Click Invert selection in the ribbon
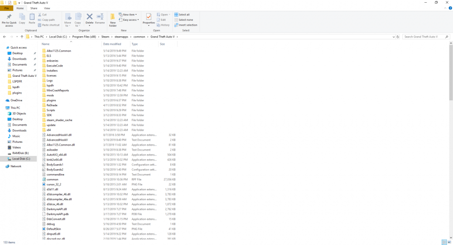This screenshot has height=245, width=453. tap(186, 25)
